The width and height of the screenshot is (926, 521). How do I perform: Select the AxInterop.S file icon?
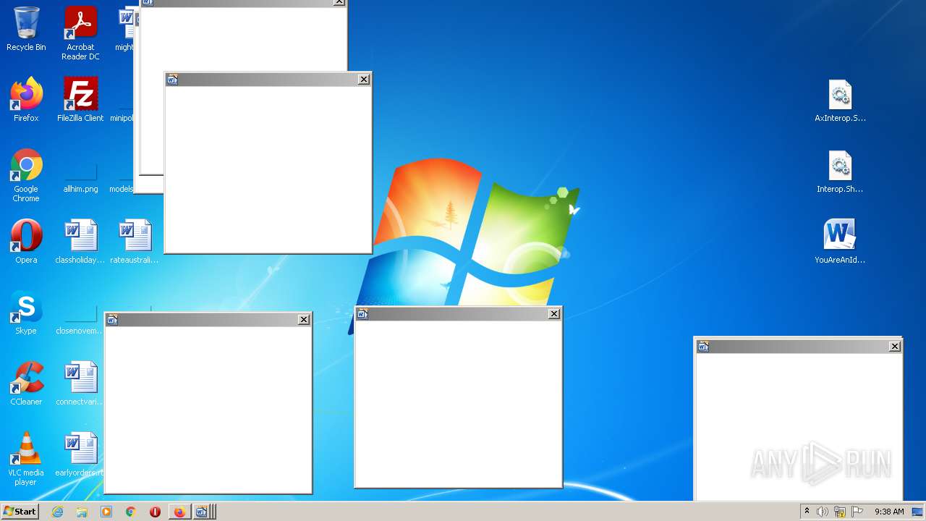click(x=840, y=101)
